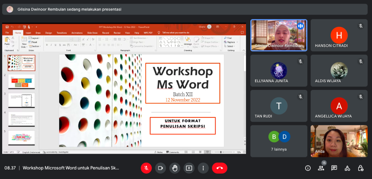Open meeting details info icon

[x=308, y=168]
